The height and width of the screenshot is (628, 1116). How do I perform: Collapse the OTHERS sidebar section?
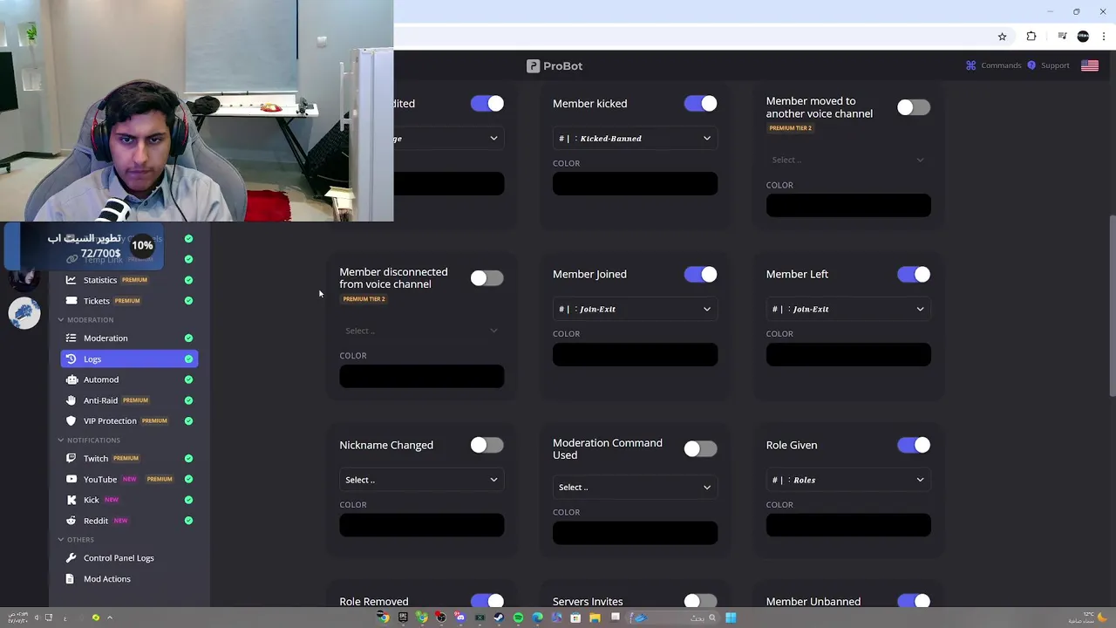point(76,540)
